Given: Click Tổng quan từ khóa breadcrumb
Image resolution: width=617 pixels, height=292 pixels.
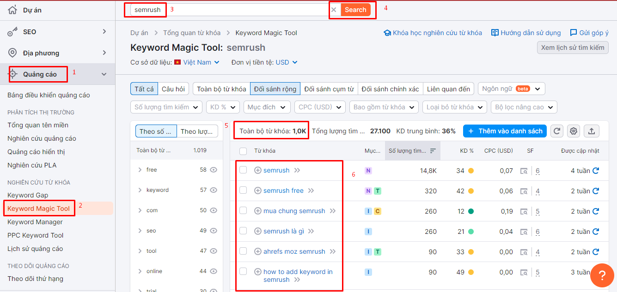Looking at the screenshot, I should pos(192,33).
